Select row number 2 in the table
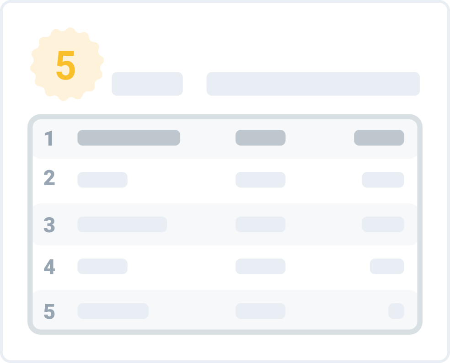This screenshot has height=363, width=450. (x=49, y=178)
